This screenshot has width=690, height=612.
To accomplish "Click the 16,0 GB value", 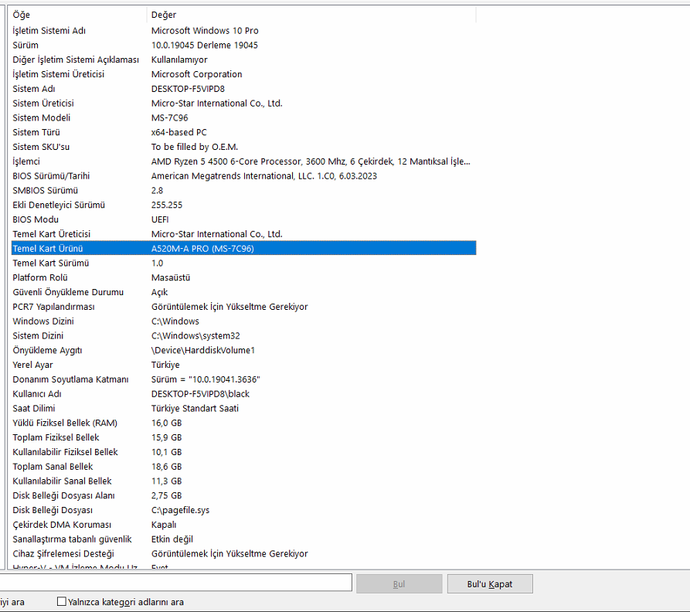I will [166, 423].
